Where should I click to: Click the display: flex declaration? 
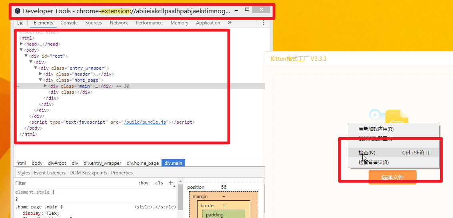tap(41, 213)
